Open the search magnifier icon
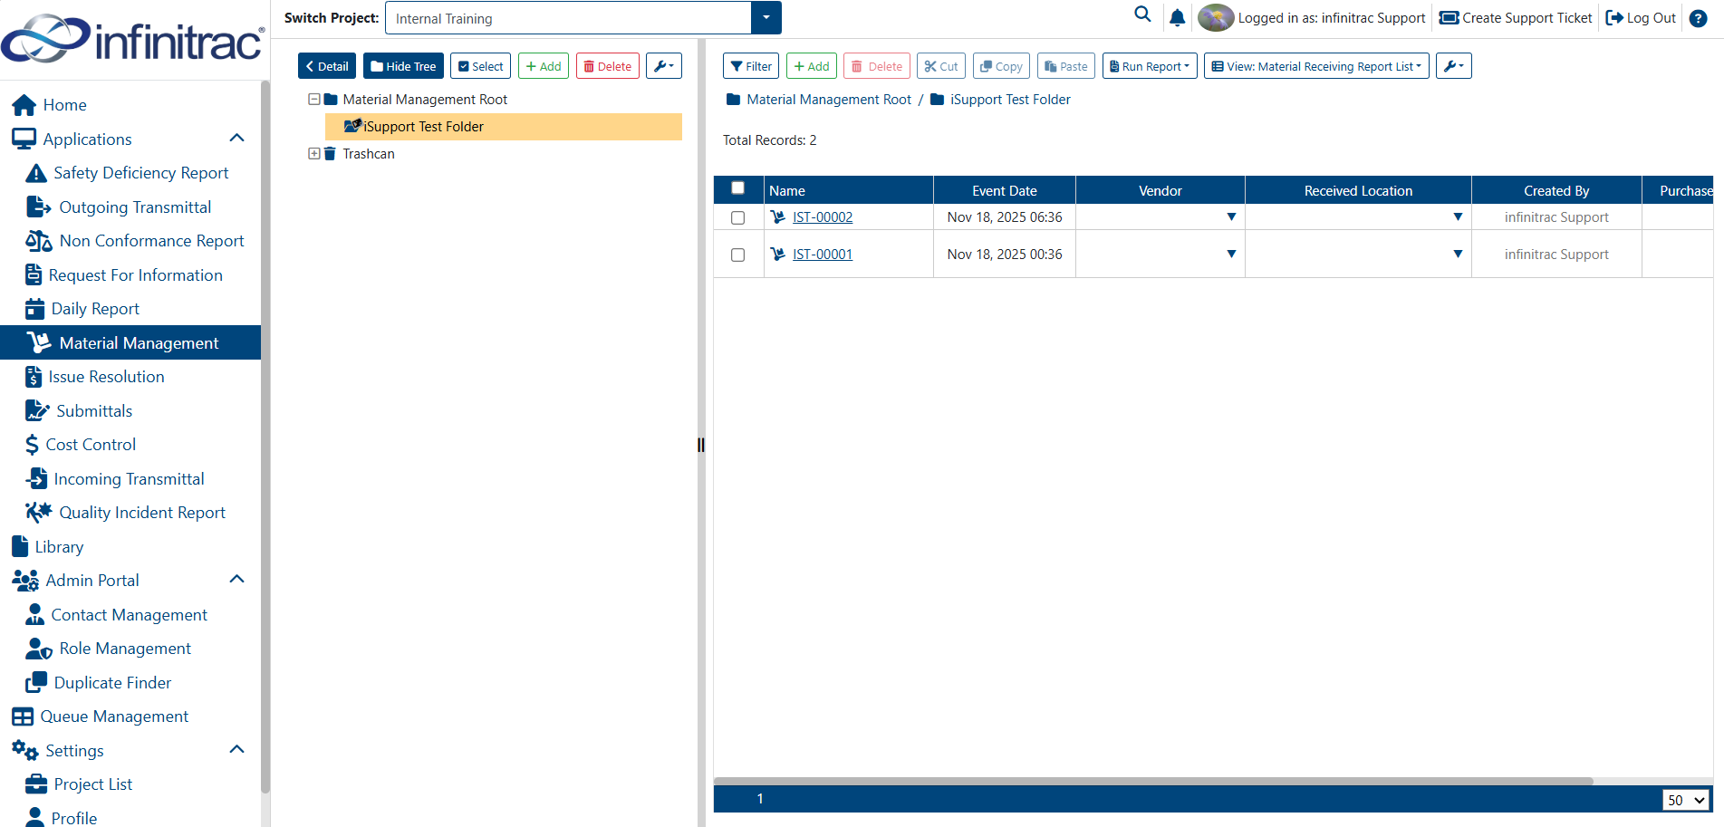 1142,14
